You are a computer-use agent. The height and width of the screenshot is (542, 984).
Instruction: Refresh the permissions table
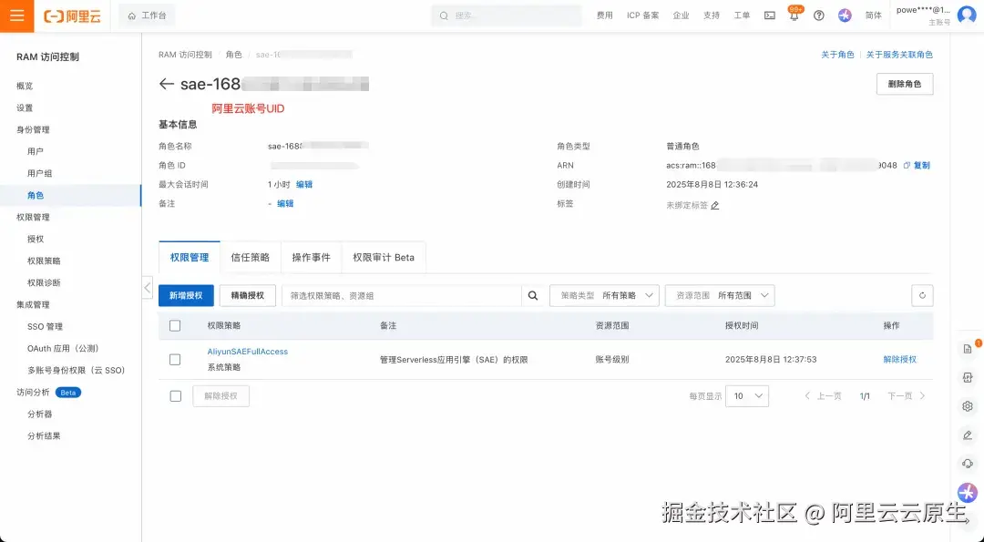tap(922, 295)
